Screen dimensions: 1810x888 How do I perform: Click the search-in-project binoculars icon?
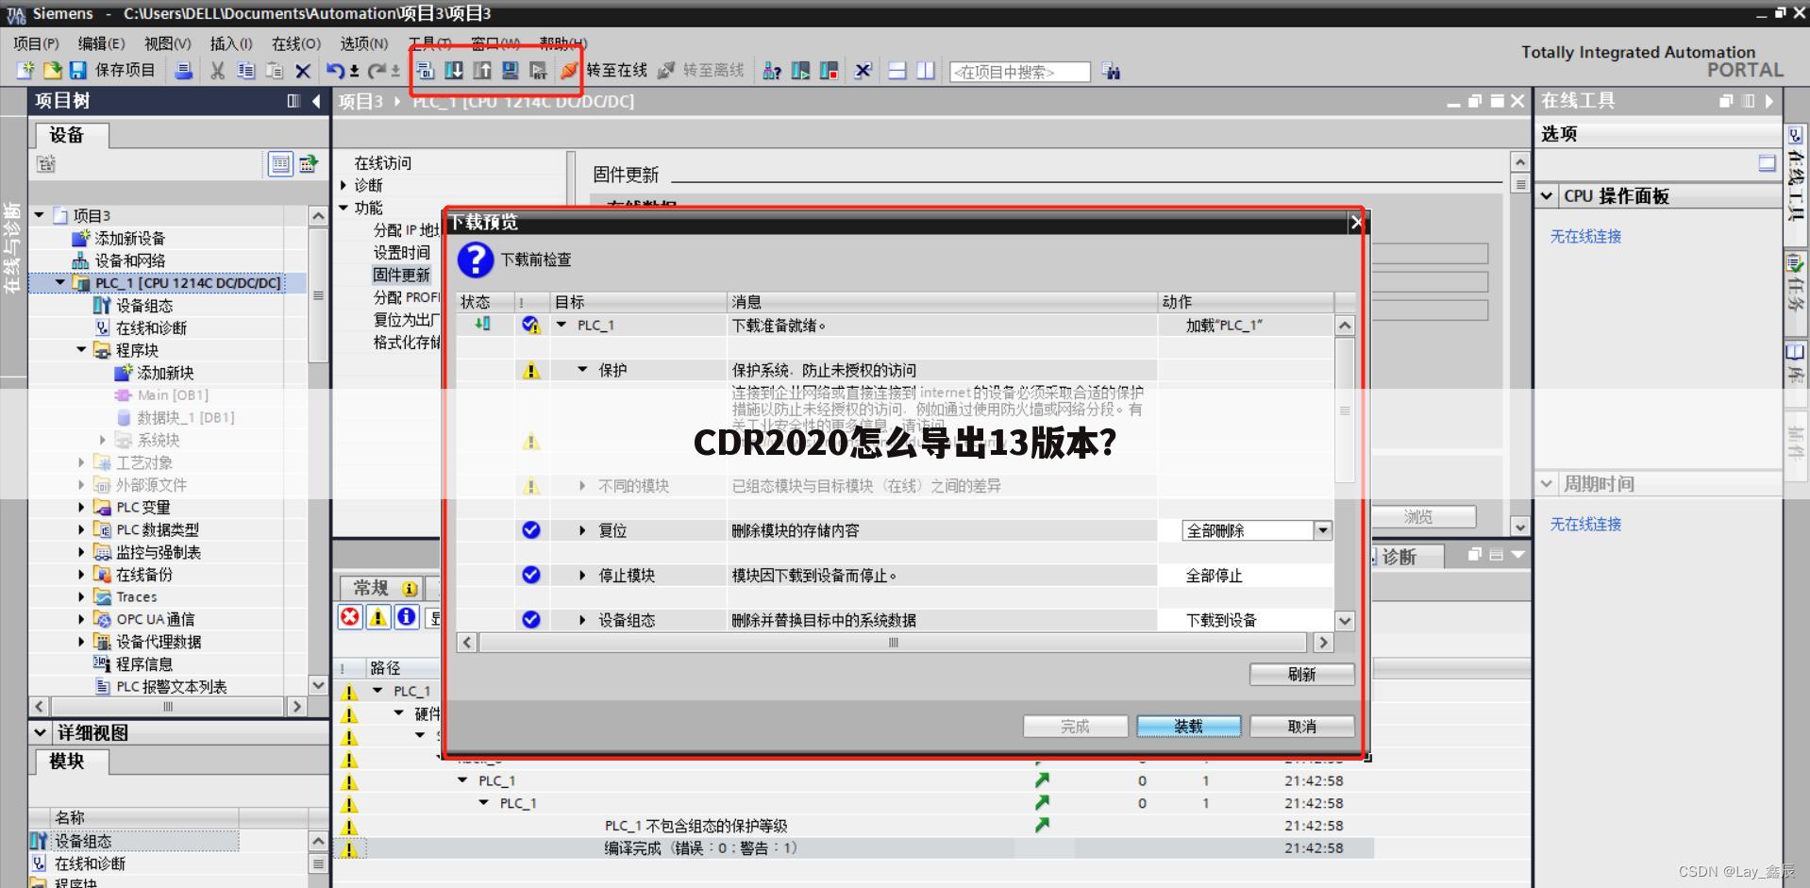pyautogui.click(x=1112, y=72)
